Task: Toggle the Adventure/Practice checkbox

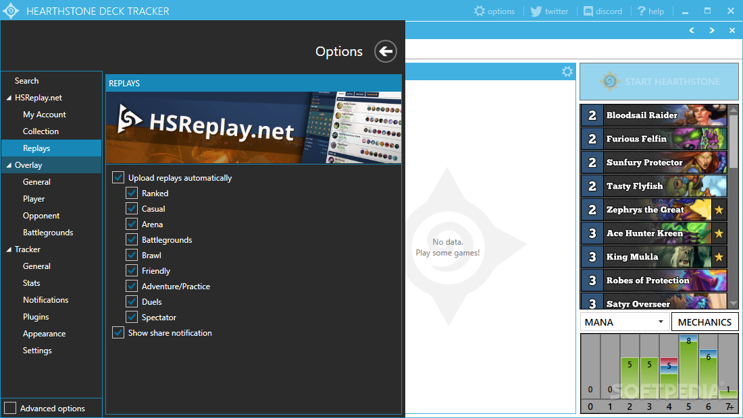Action: 132,286
